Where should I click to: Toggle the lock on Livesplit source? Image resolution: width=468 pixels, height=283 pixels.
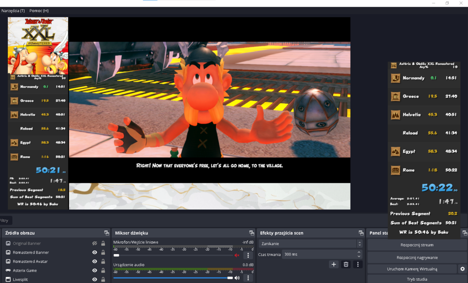[x=103, y=279]
